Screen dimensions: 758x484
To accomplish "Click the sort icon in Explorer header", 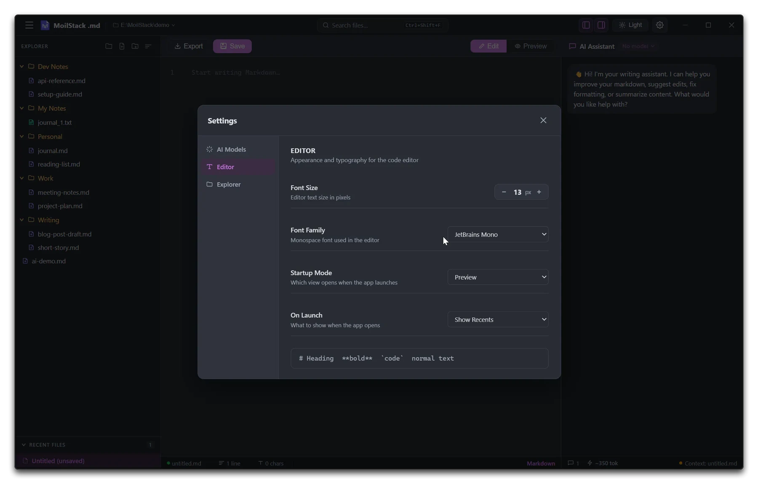I will (x=148, y=46).
